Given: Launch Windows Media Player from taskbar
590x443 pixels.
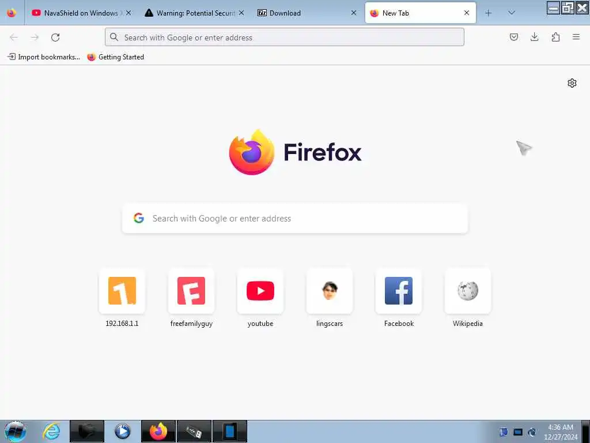Looking at the screenshot, I should coord(122,431).
